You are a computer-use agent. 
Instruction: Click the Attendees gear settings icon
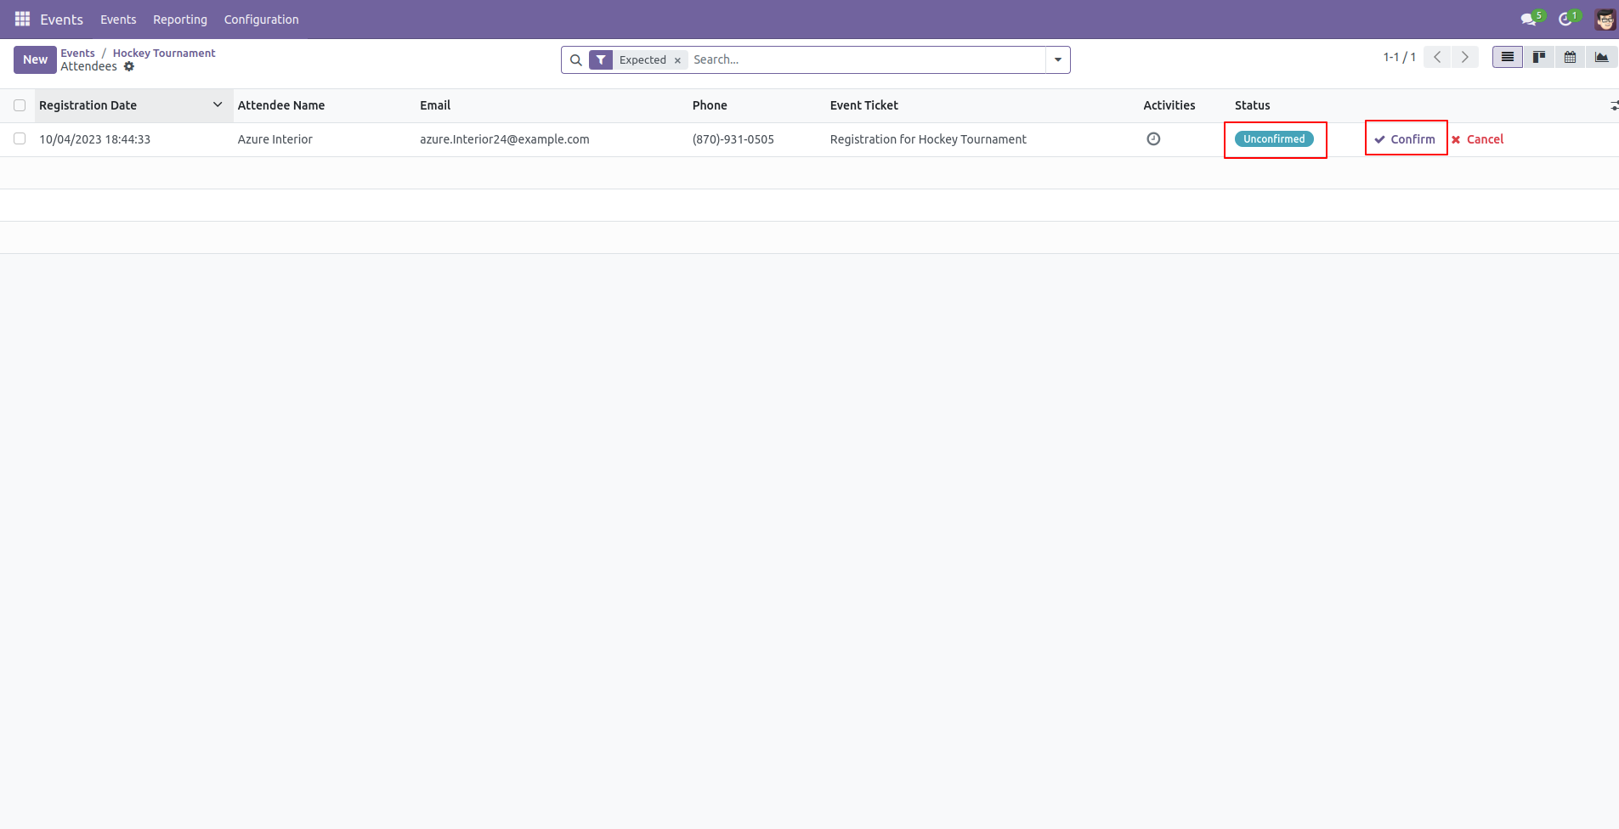129,66
